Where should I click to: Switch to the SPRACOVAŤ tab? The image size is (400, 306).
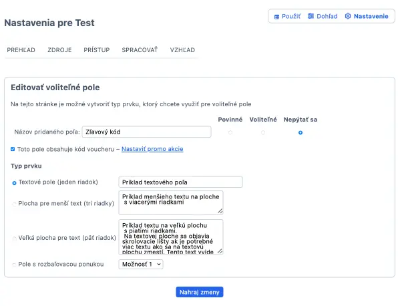coord(140,50)
